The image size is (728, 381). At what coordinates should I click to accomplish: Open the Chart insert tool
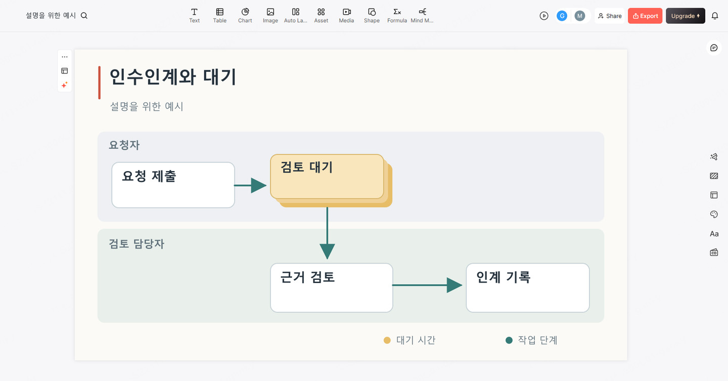[245, 16]
